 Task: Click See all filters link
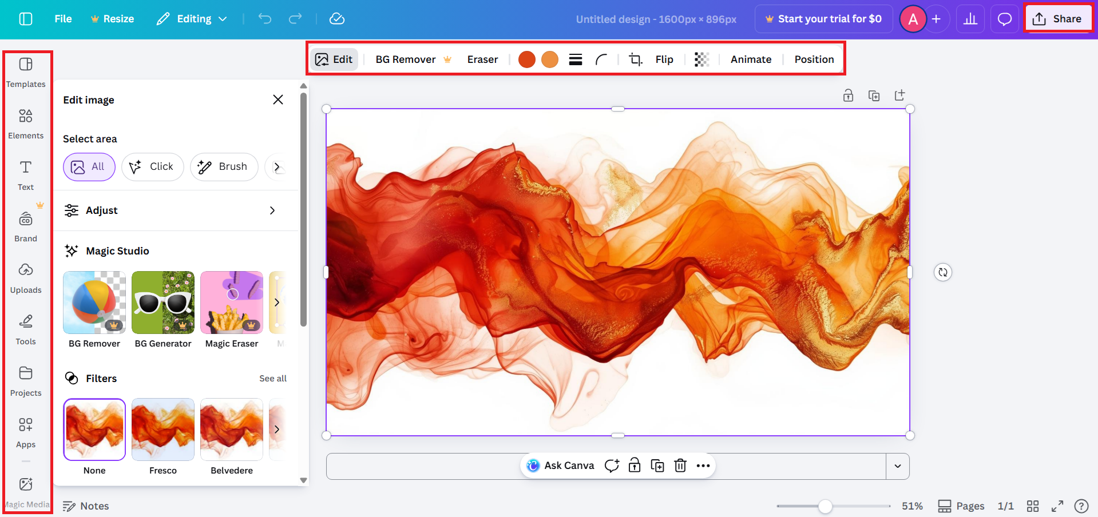coord(273,379)
